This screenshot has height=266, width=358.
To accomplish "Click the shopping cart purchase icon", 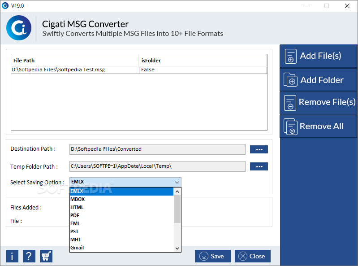I will pos(46,256).
